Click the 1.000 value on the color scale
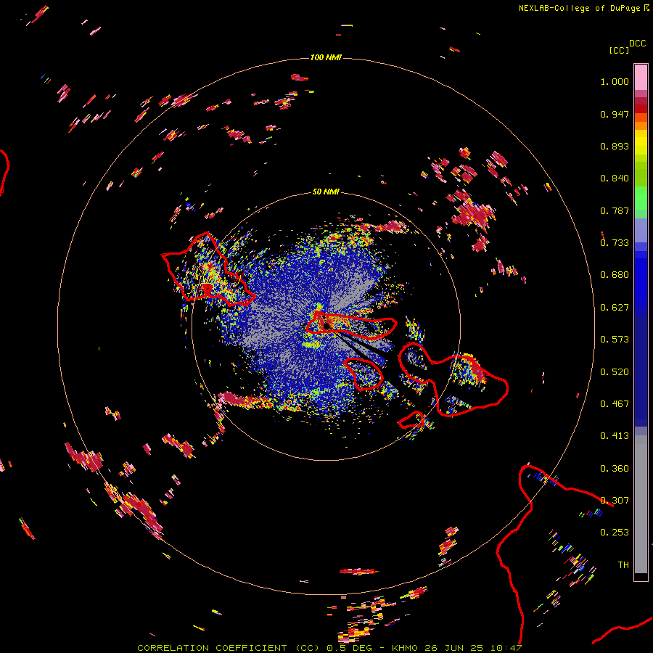The width and height of the screenshot is (653, 653). pos(615,81)
